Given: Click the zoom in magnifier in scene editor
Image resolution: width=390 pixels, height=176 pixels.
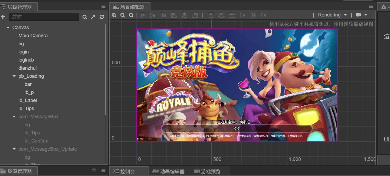Looking at the screenshot, I should point(114,15).
